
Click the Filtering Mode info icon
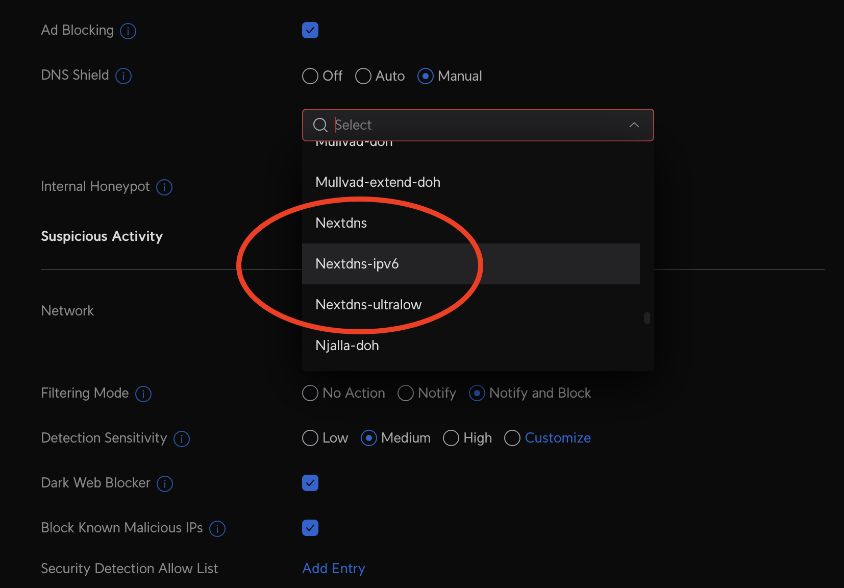(x=143, y=394)
